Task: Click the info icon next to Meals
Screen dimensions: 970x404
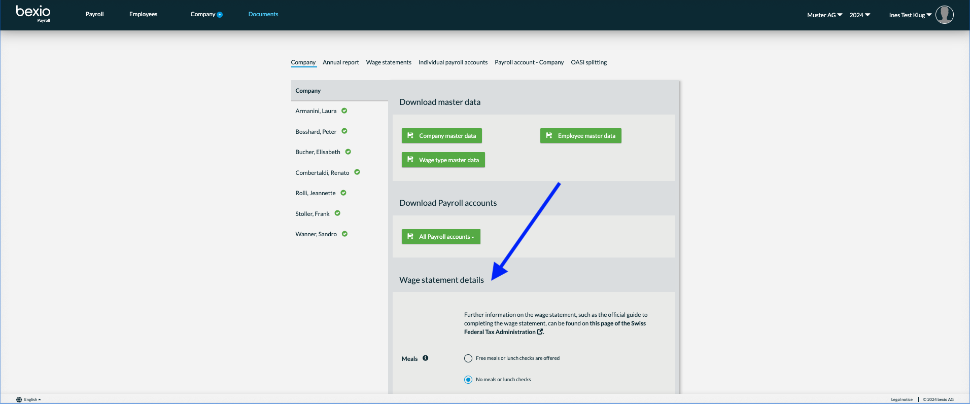Action: (x=426, y=358)
